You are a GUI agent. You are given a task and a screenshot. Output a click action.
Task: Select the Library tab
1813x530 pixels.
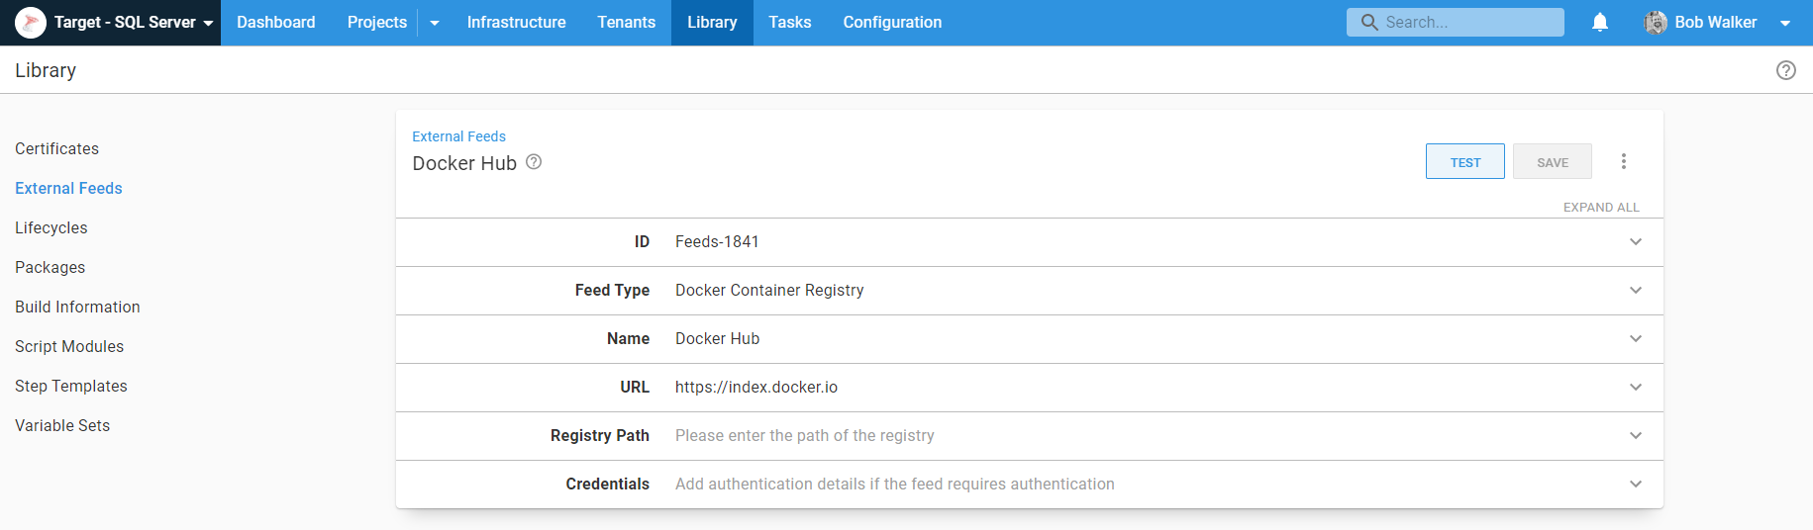click(x=712, y=22)
